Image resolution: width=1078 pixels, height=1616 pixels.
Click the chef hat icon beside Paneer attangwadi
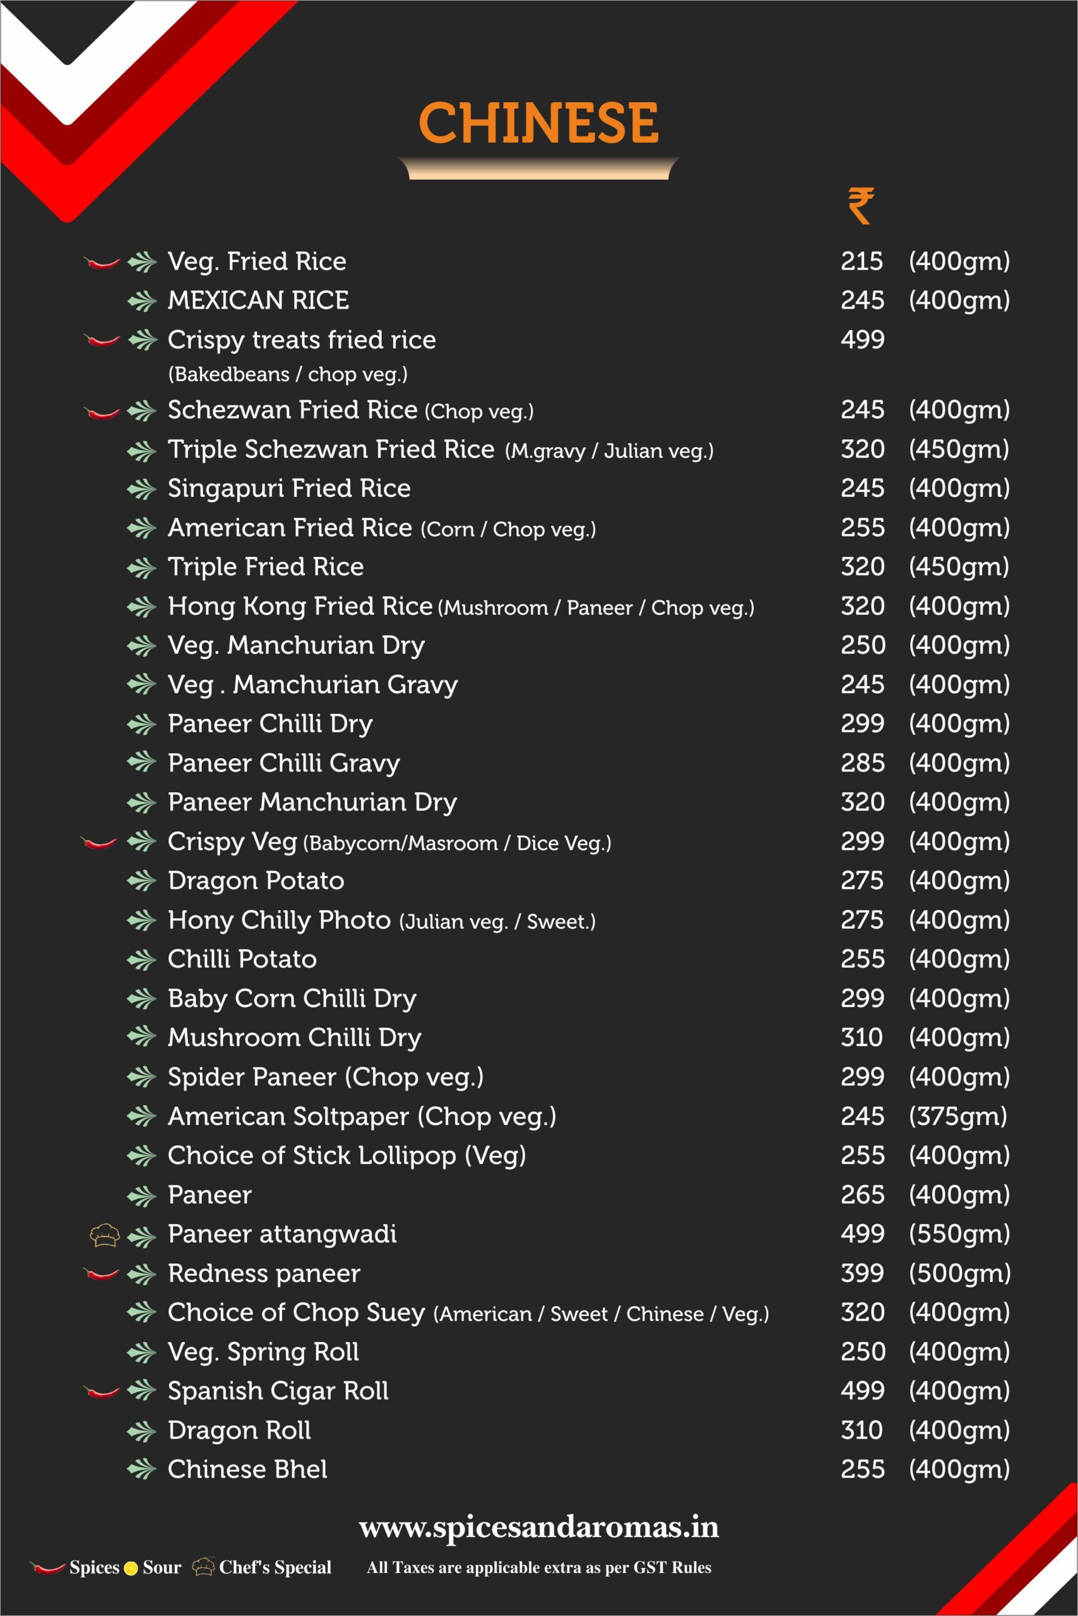[105, 1236]
